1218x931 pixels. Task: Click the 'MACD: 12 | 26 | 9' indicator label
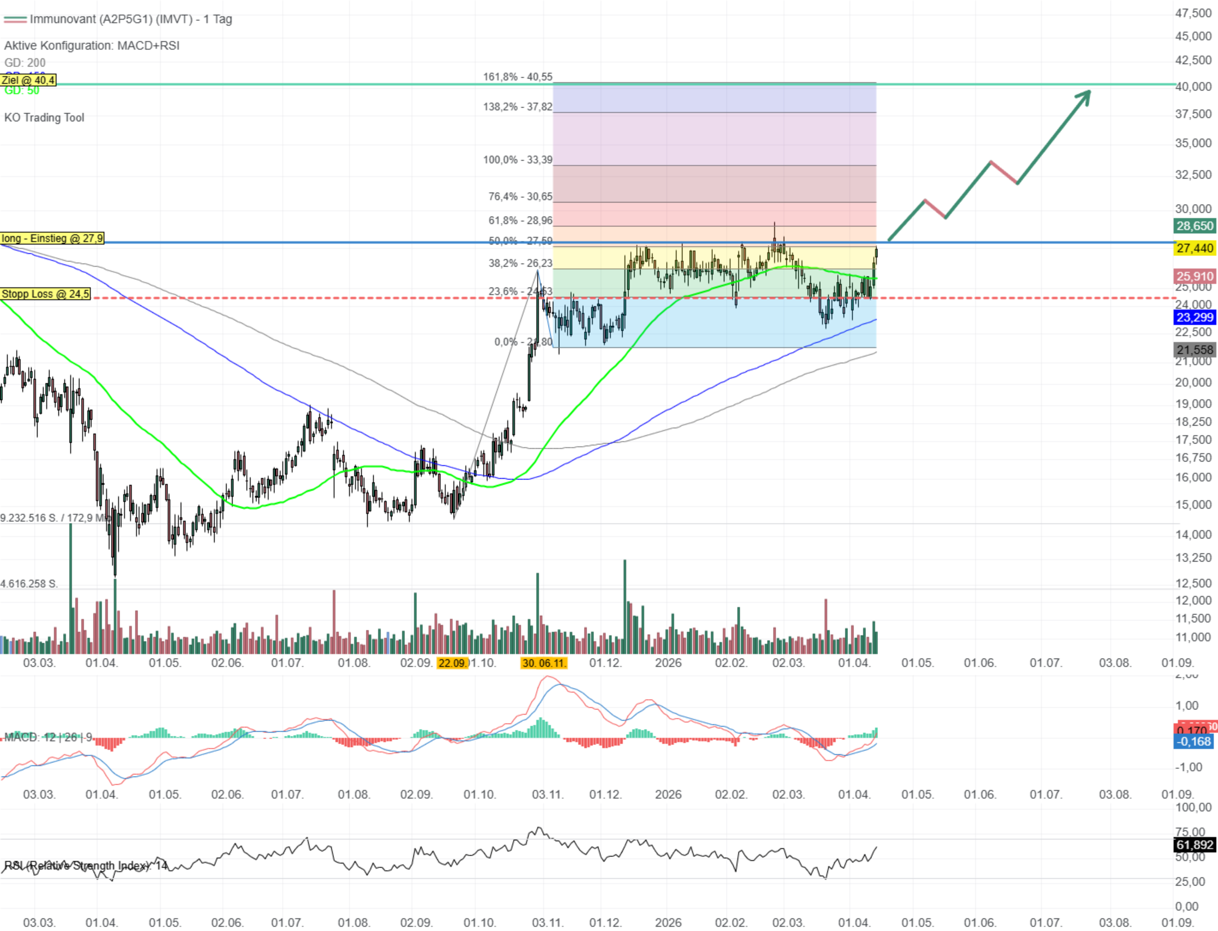[48, 737]
